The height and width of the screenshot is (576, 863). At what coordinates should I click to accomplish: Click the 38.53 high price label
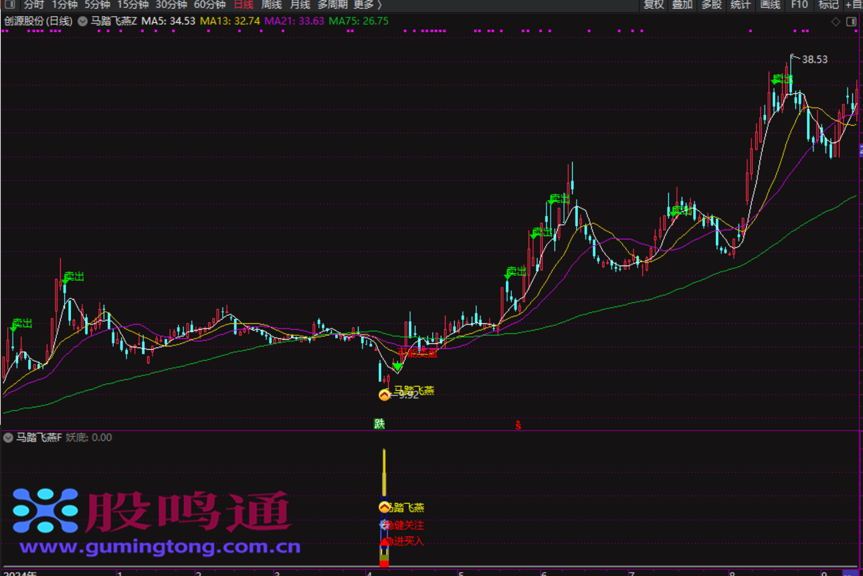click(x=814, y=60)
